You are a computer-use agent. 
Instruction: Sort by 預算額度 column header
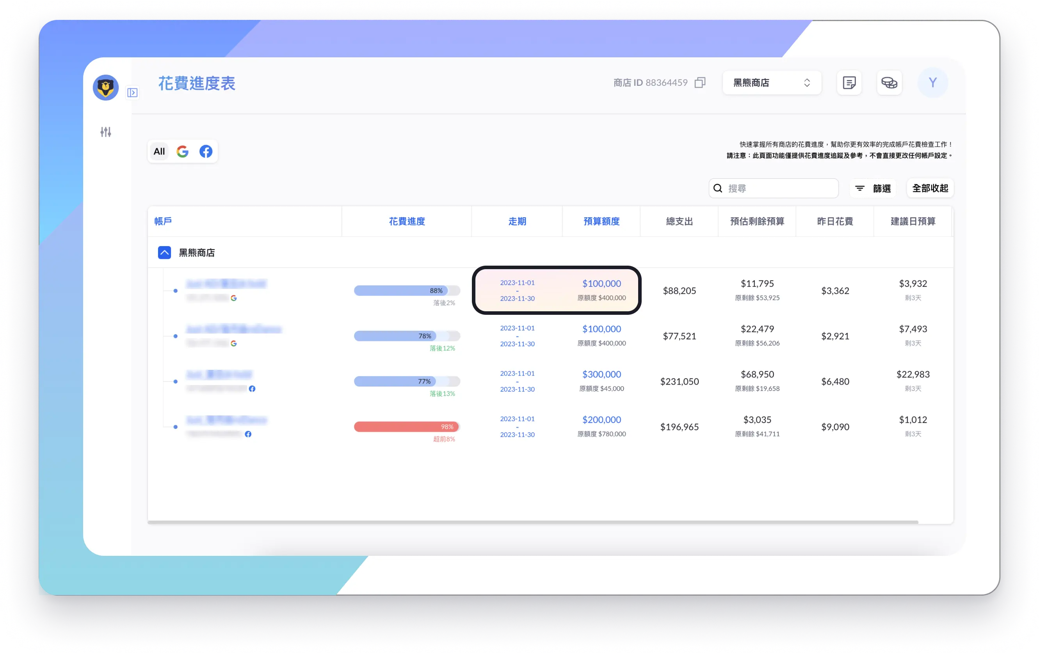point(601,221)
